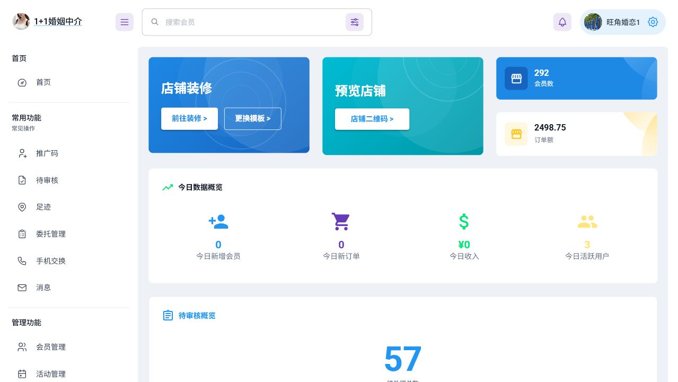Viewport: 678px width, 382px height.
Task: Click the 店铺二维码 > button
Action: pos(372,119)
